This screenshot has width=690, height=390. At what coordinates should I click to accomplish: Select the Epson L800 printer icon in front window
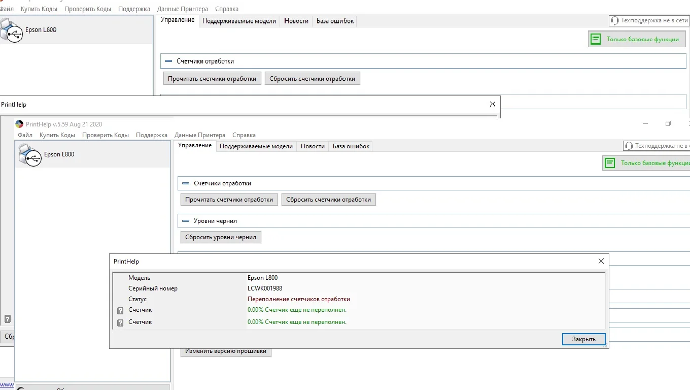(30, 154)
